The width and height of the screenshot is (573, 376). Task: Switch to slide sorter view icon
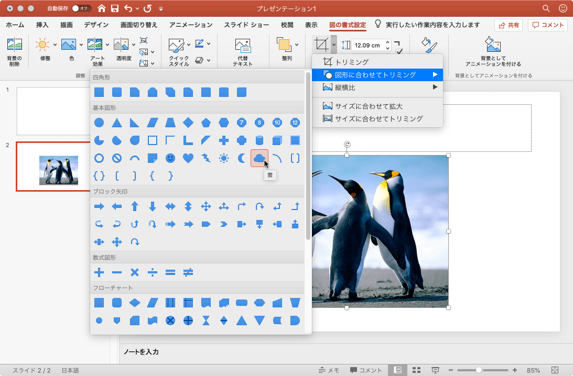[416, 370]
